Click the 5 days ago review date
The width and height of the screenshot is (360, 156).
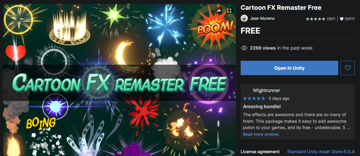(x=279, y=98)
